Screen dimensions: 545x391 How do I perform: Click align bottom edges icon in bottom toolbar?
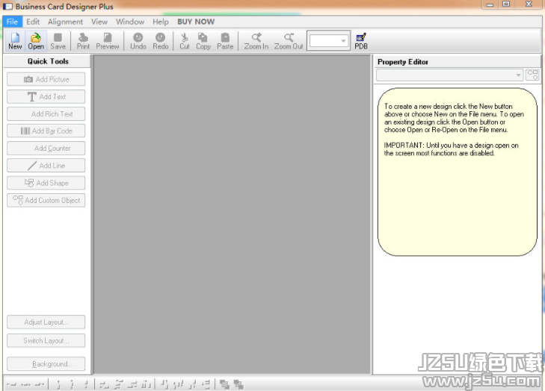click(86, 384)
